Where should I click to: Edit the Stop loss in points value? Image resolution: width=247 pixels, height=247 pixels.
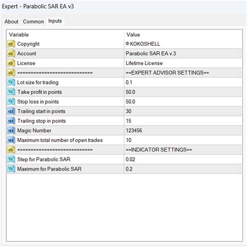pos(183,102)
